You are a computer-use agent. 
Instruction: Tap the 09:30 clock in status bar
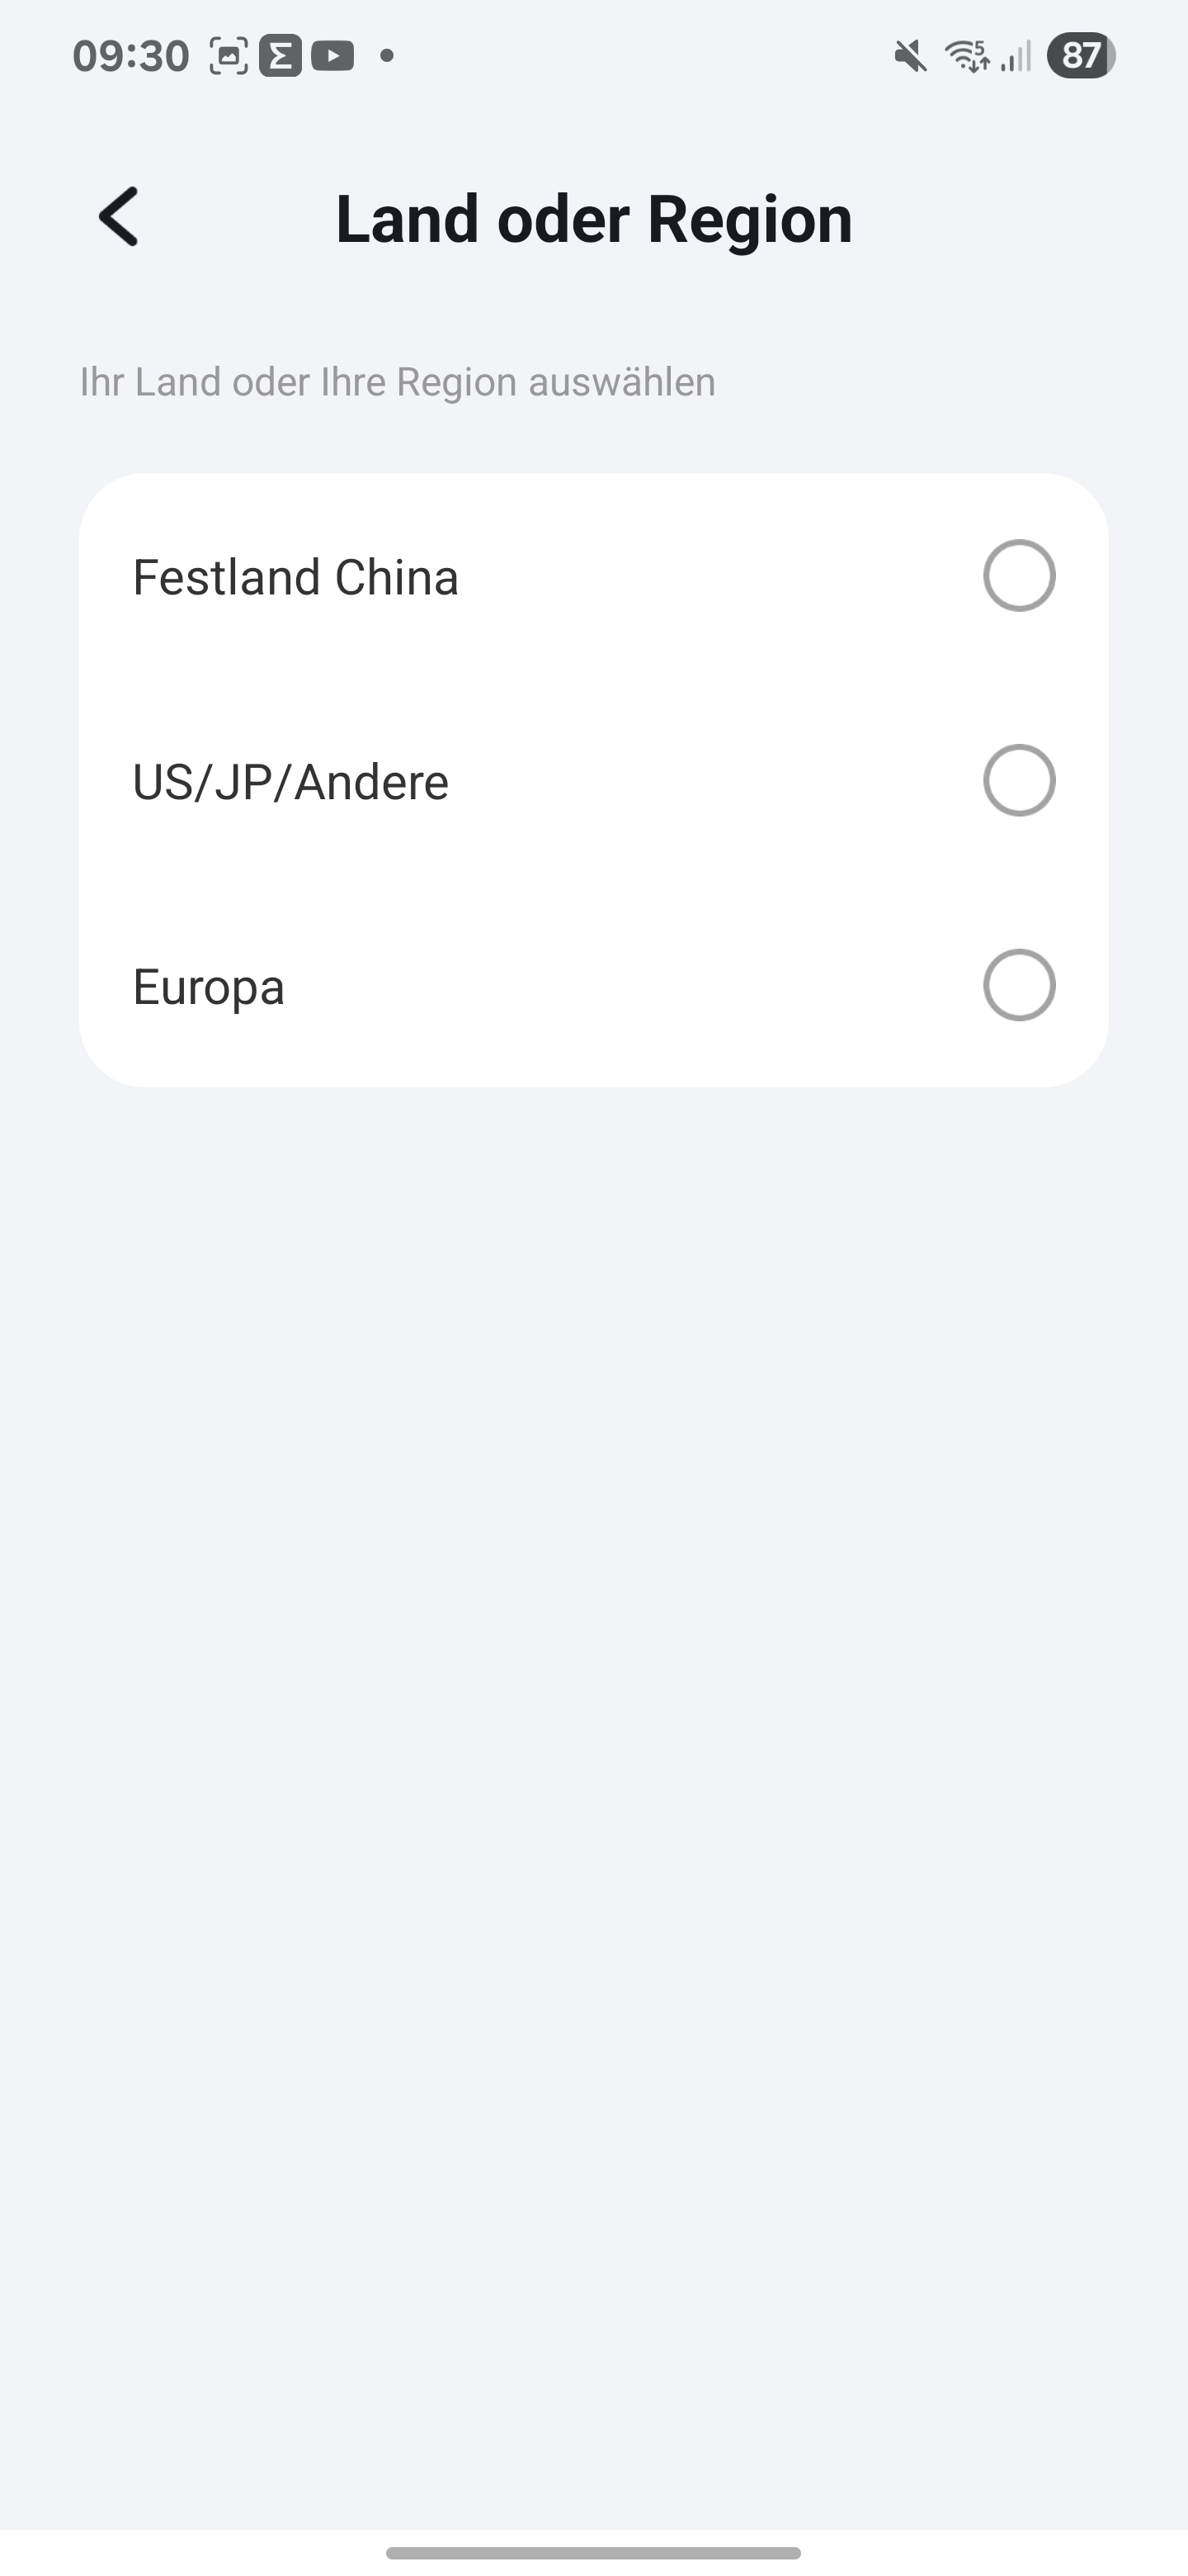[x=131, y=56]
